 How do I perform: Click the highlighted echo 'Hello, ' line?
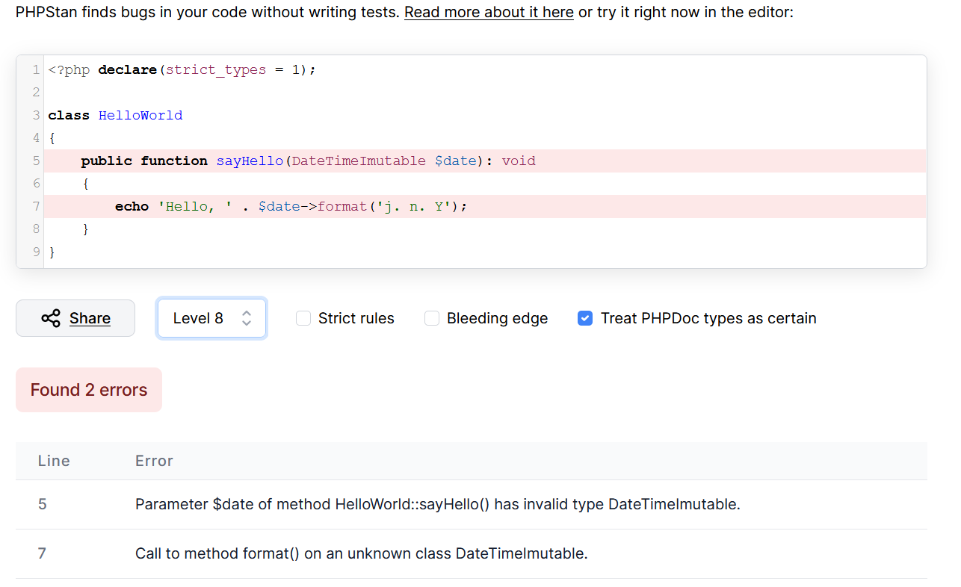pos(485,206)
